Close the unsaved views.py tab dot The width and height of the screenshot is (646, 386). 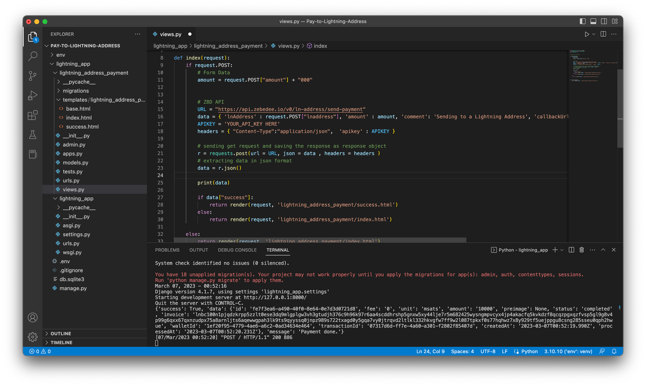click(x=190, y=34)
